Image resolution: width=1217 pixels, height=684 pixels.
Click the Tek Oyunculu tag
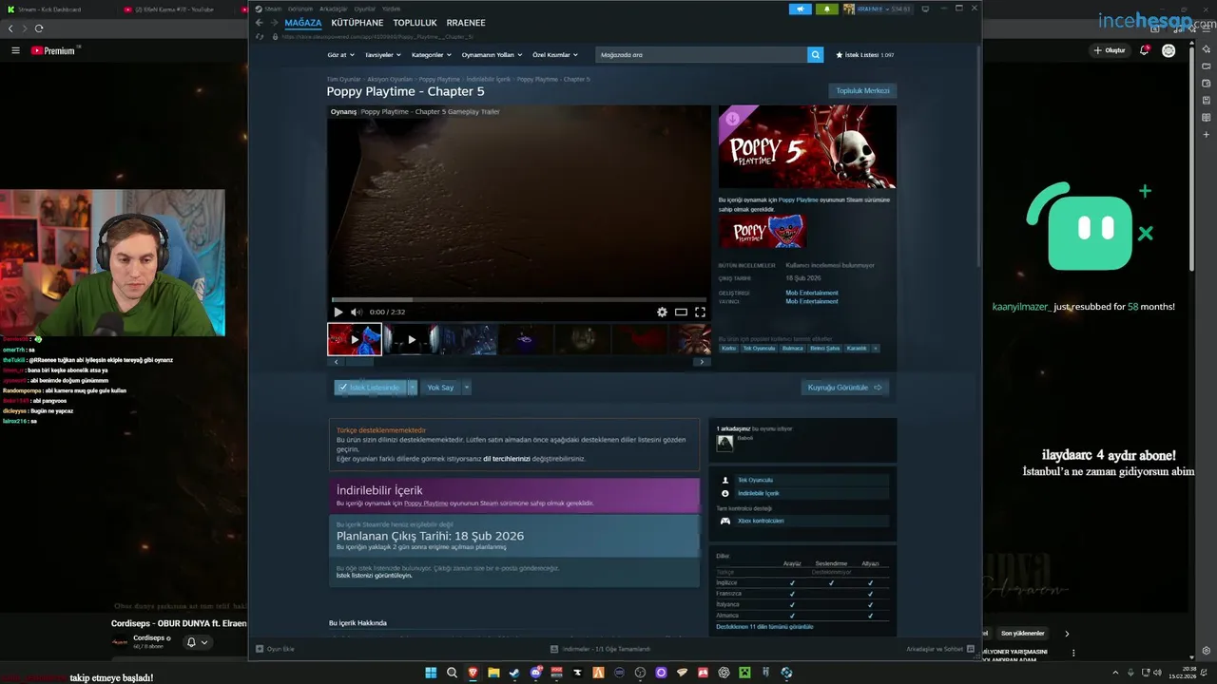pos(759,349)
